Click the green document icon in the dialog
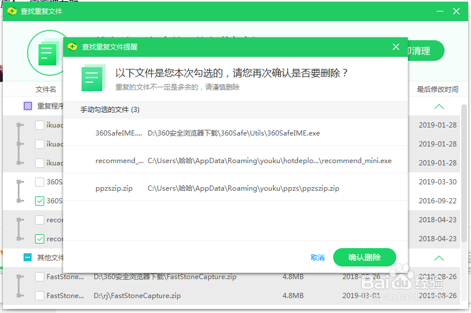This screenshot has width=471, height=313. pyautogui.click(x=94, y=78)
